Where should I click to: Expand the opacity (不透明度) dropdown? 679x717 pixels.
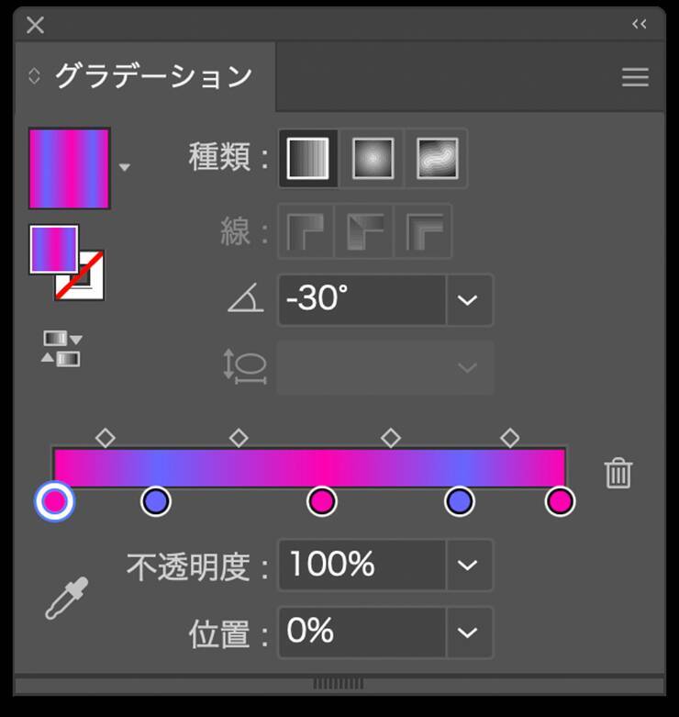tap(468, 565)
